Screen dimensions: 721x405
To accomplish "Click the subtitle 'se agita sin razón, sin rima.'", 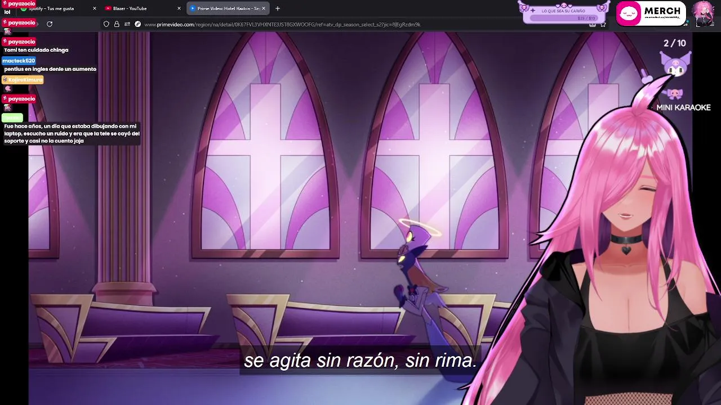I will [x=360, y=361].
